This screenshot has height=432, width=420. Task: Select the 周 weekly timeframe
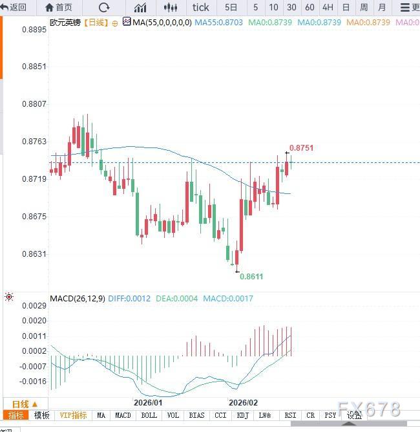pyautogui.click(x=364, y=7)
